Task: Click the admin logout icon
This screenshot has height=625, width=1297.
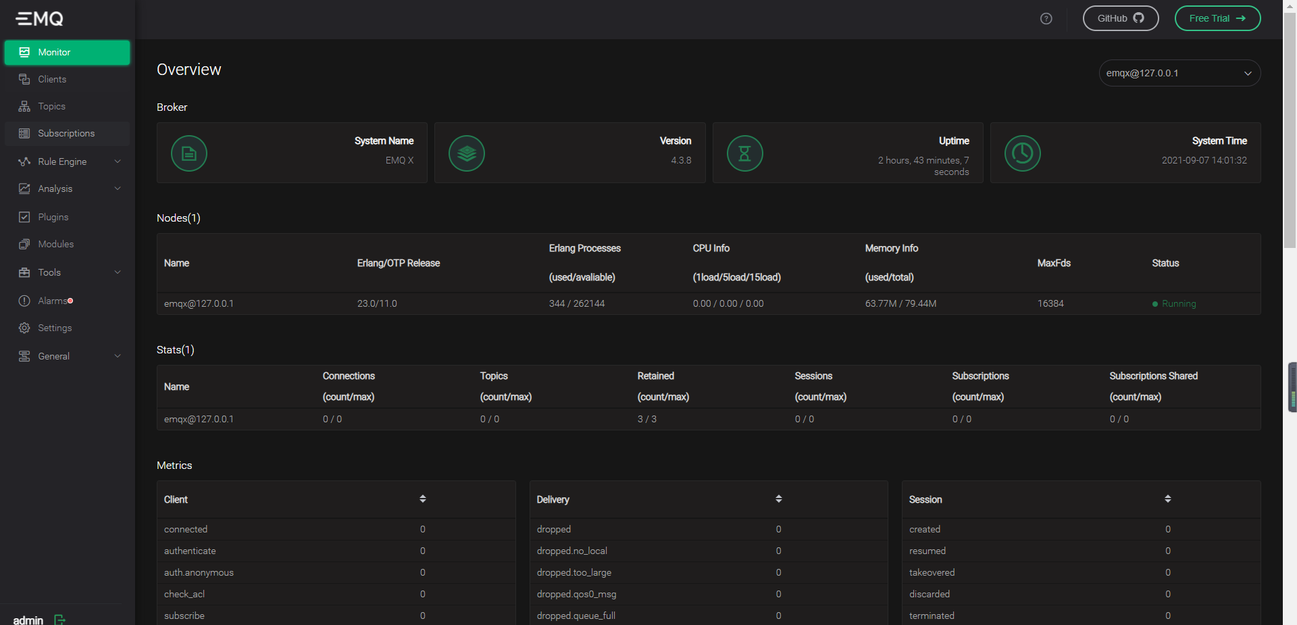Action: click(x=59, y=620)
